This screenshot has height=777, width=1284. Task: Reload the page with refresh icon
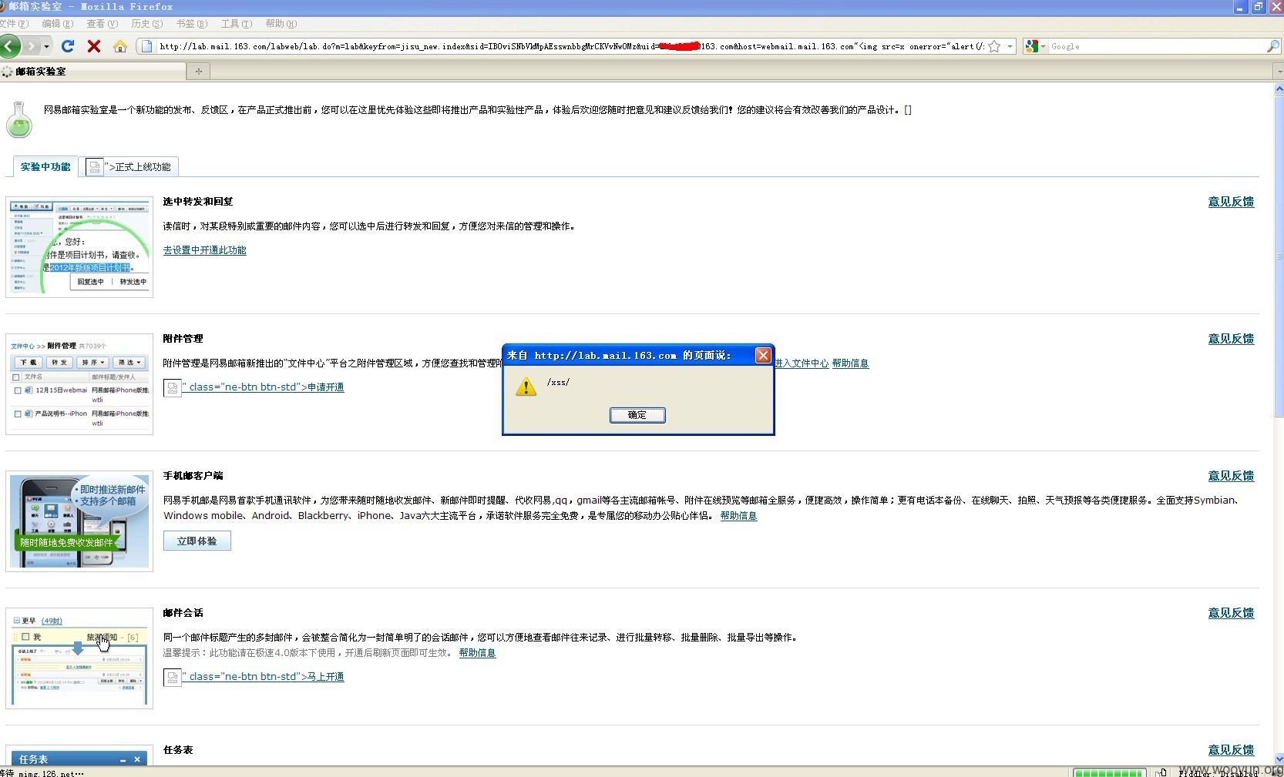click(68, 46)
